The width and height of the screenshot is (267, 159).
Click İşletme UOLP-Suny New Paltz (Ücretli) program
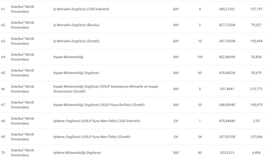92,137
